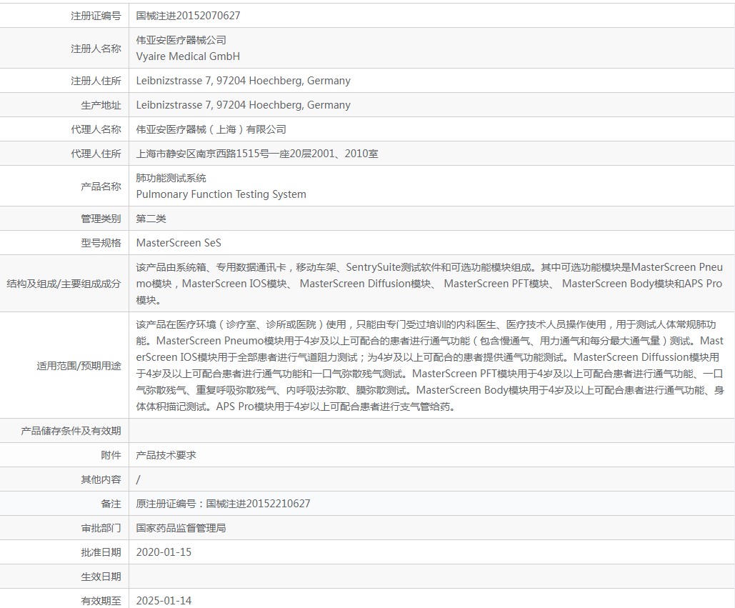This screenshot has height=608, width=735.
Task: Click approval date 2020-01-15
Action: click(164, 552)
